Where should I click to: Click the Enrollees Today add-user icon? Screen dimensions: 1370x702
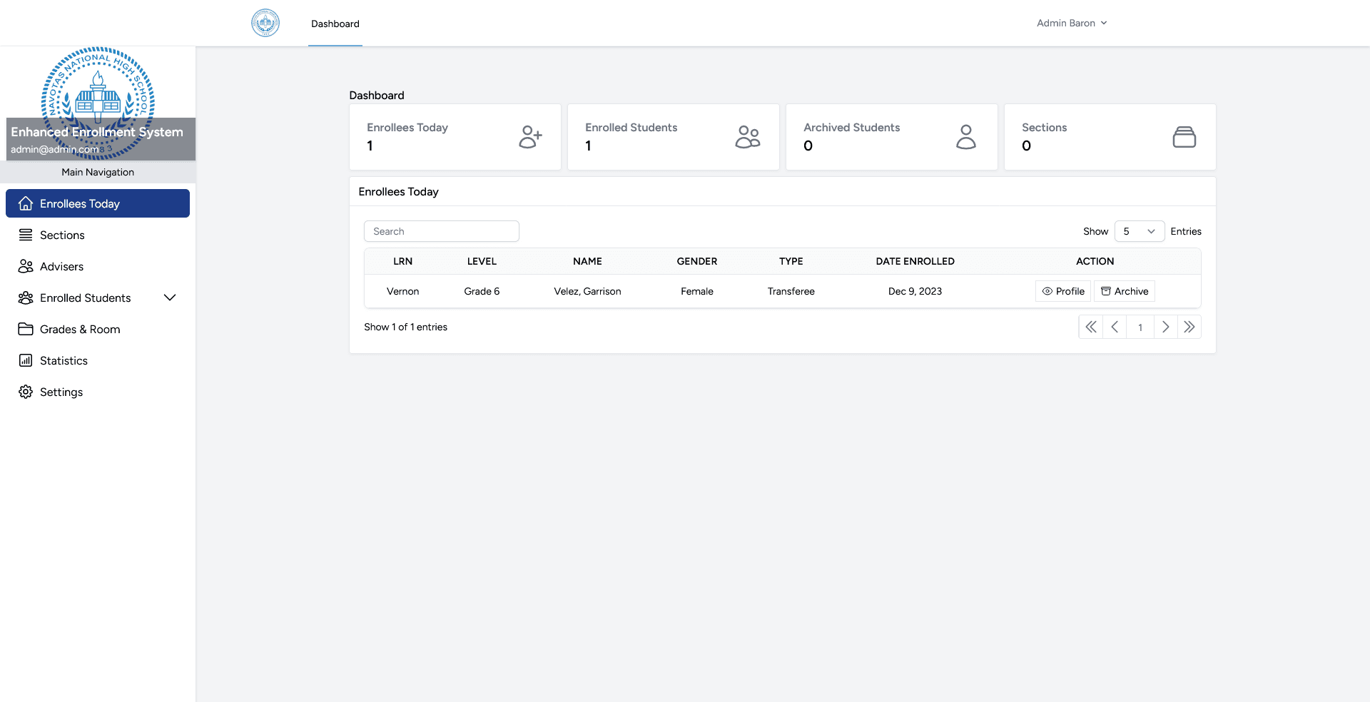point(530,137)
